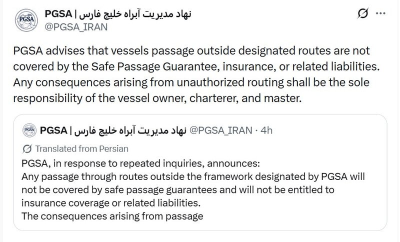Click the line mentioning insurance coverage or related liabilities
This screenshot has height=242, width=400.
(x=111, y=203)
